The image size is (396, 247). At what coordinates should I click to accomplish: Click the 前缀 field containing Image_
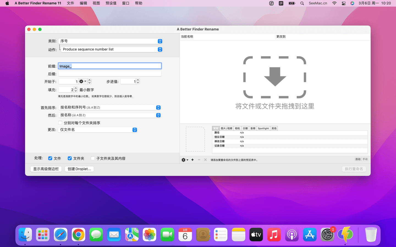pos(110,66)
